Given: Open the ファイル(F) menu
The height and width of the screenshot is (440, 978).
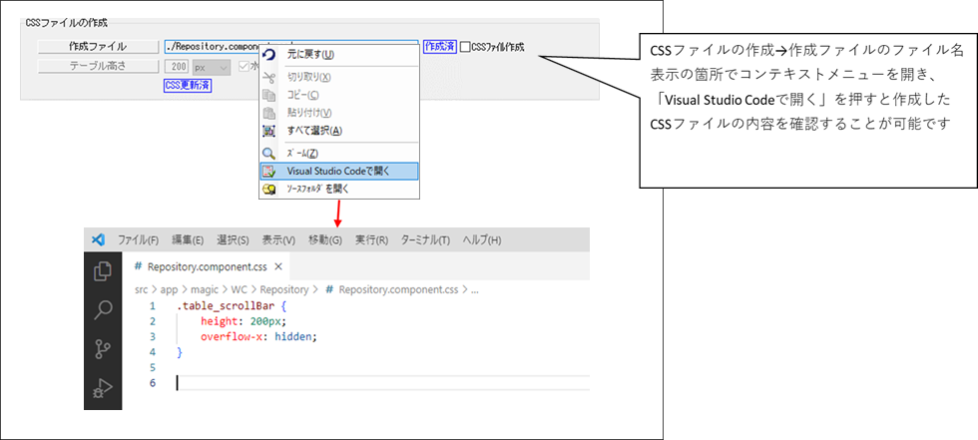Looking at the screenshot, I should pos(138,240).
